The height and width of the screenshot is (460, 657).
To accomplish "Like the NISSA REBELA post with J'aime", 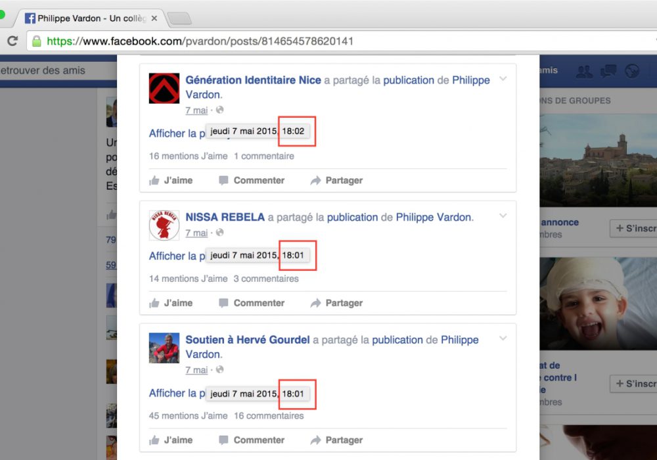I will pyautogui.click(x=171, y=304).
